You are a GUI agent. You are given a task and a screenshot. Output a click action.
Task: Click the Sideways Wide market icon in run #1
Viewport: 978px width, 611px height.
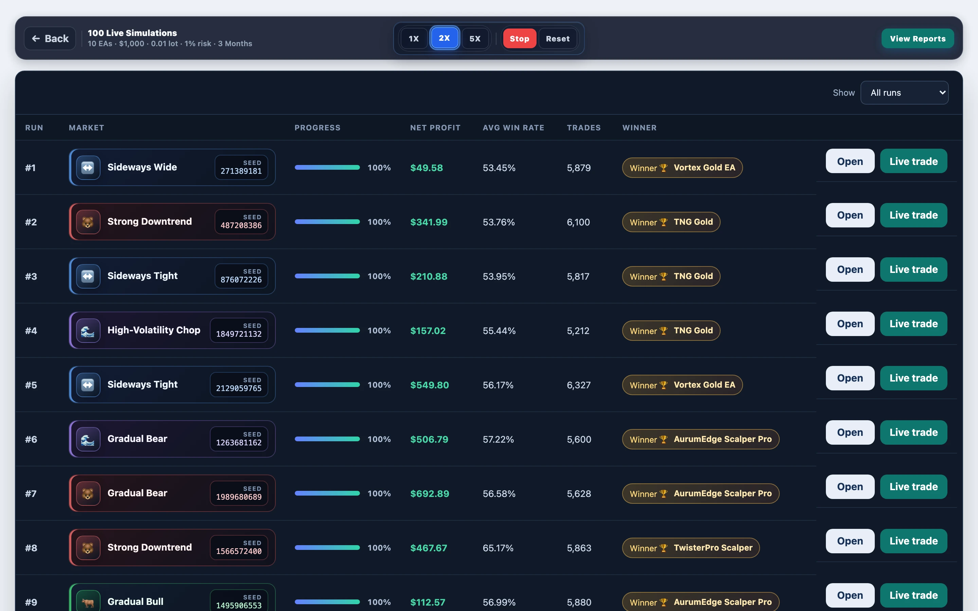[88, 167]
